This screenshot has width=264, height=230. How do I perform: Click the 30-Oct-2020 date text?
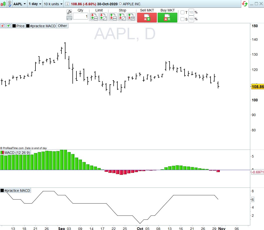107,4
